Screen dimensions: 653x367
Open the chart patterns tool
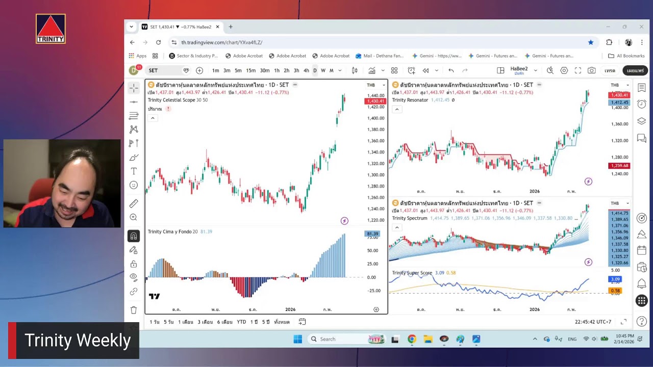134,129
